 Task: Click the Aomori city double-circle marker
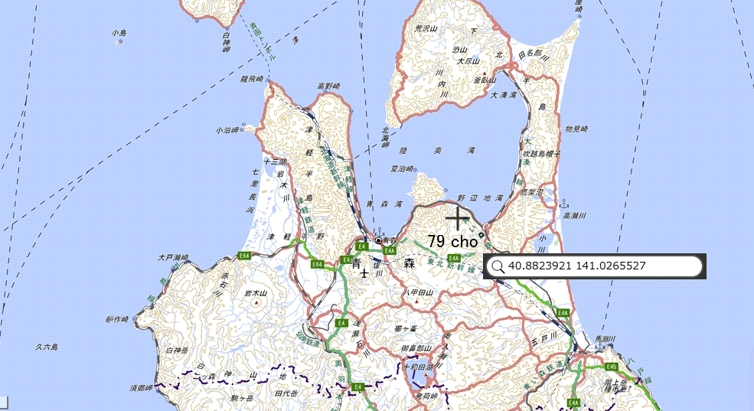click(378, 240)
